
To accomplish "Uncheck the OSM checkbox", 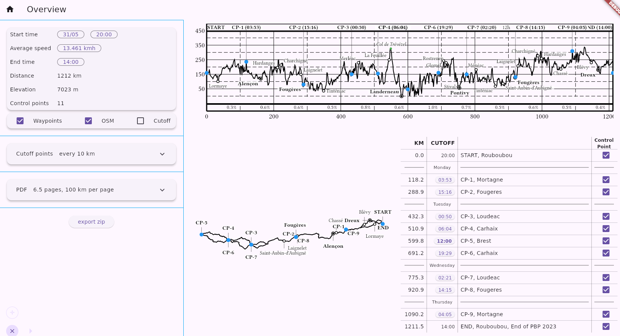I will (88, 121).
